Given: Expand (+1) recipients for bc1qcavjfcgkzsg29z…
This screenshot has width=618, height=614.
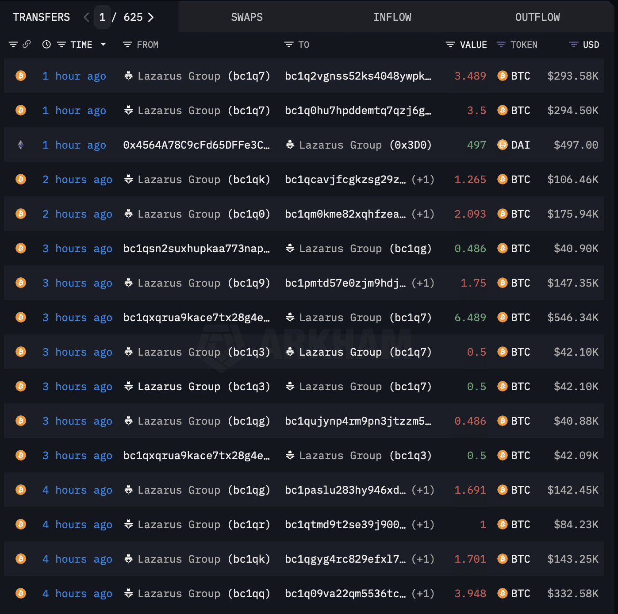Looking at the screenshot, I should (422, 180).
